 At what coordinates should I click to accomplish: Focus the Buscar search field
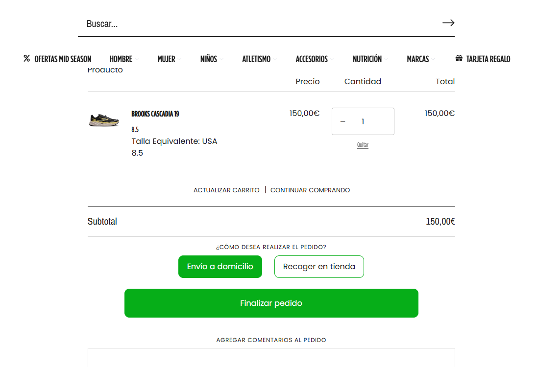[x=261, y=23]
